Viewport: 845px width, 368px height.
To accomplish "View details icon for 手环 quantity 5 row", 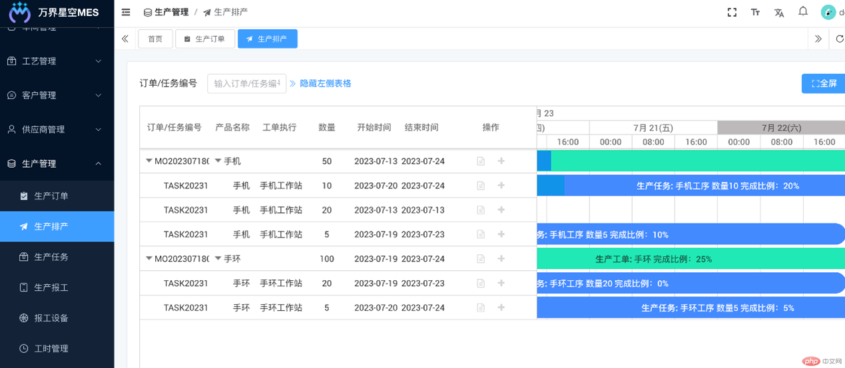I will 481,307.
